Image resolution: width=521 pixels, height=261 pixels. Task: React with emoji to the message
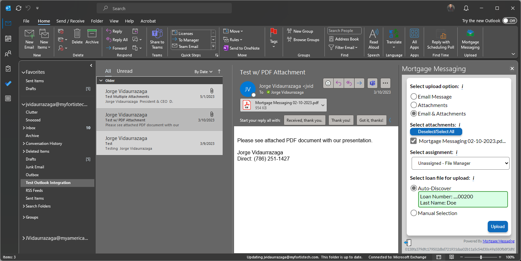coord(328,83)
